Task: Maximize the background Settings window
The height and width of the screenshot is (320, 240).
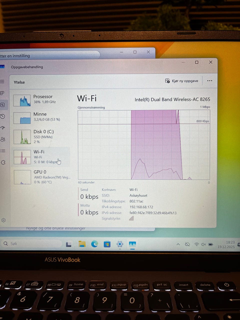Action: (x=135, y=52)
